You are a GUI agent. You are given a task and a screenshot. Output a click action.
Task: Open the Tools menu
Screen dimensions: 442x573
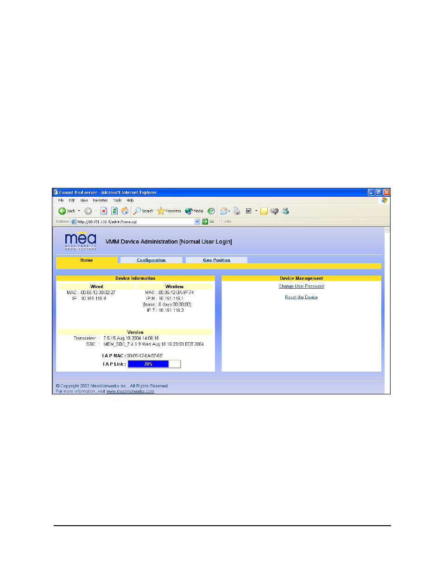pyautogui.click(x=117, y=200)
